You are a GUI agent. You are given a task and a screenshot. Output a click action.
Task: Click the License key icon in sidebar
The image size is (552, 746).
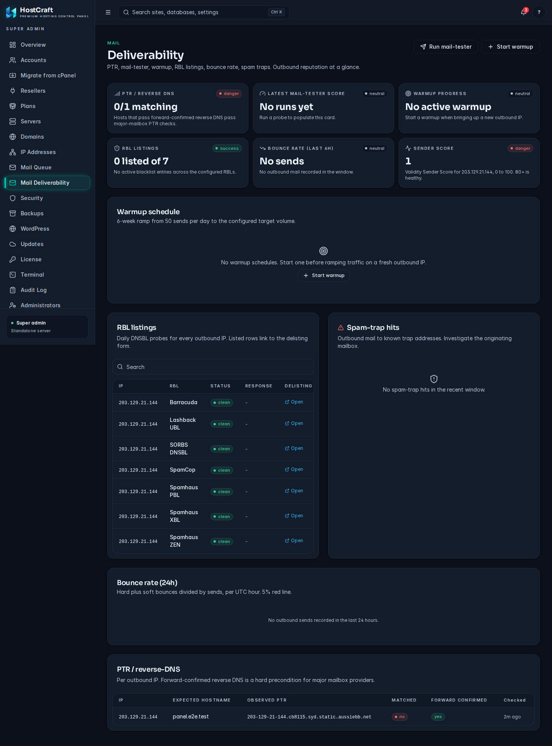point(13,259)
